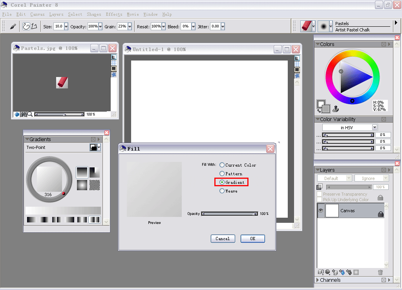Open the Grain dropdown arrow
Viewport: 402px width, 290px height.
coord(130,26)
